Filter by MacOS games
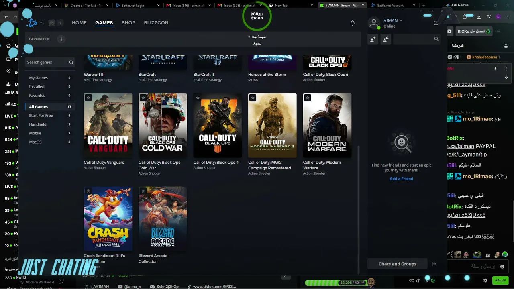 (x=50, y=142)
